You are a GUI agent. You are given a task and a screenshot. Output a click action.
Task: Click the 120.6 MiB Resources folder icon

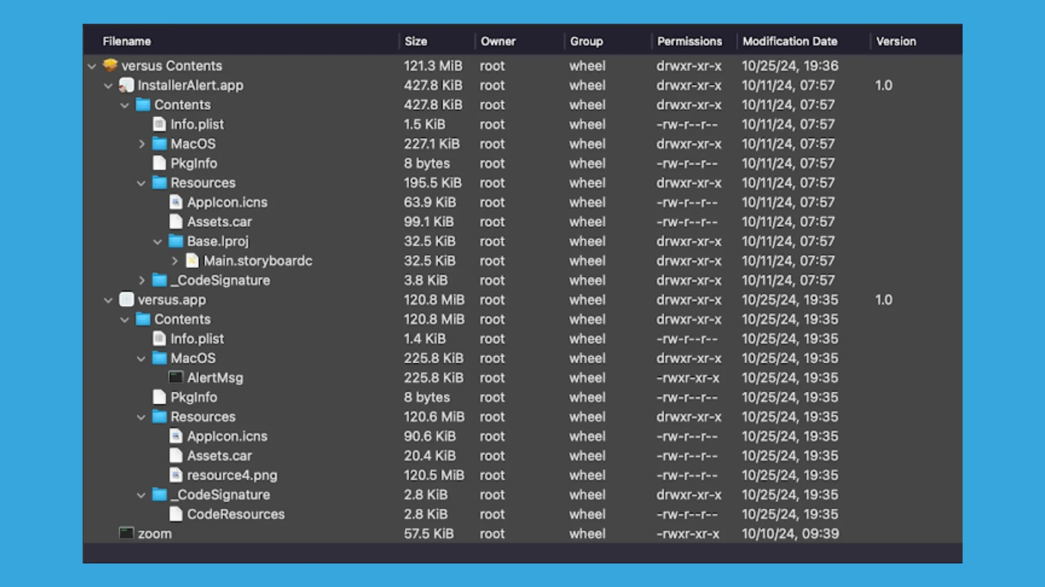pos(159,417)
